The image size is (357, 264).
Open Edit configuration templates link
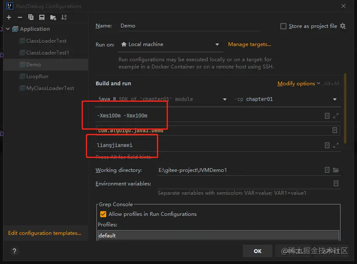click(x=45, y=233)
